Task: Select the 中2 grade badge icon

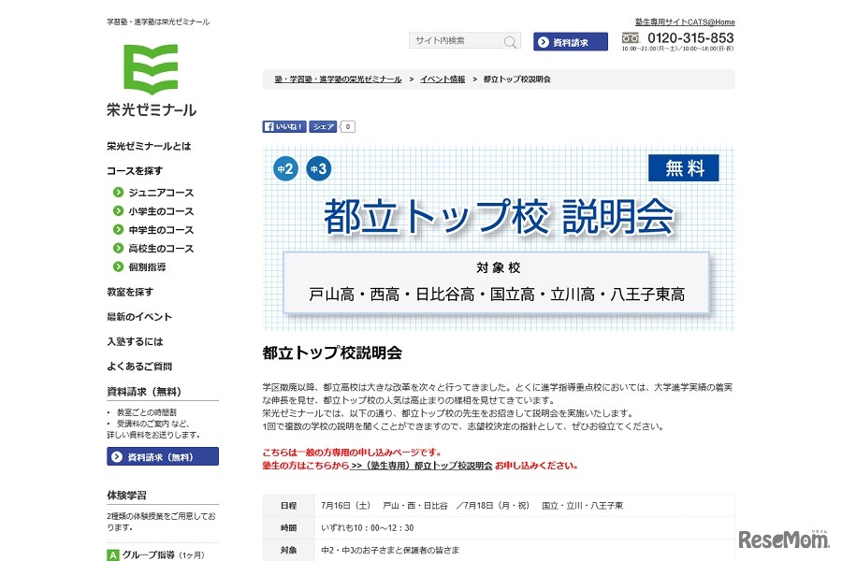Action: [285, 168]
